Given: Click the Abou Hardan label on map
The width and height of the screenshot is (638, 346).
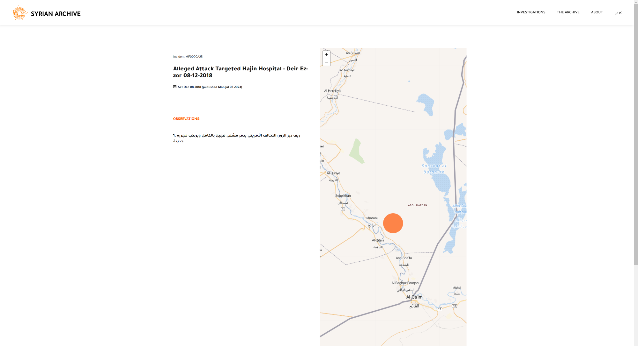Looking at the screenshot, I should point(417,205).
